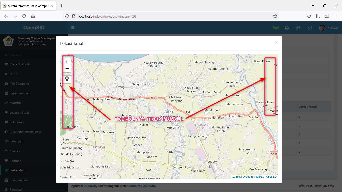Close the Lokasi Tanah dialog

click(x=276, y=43)
